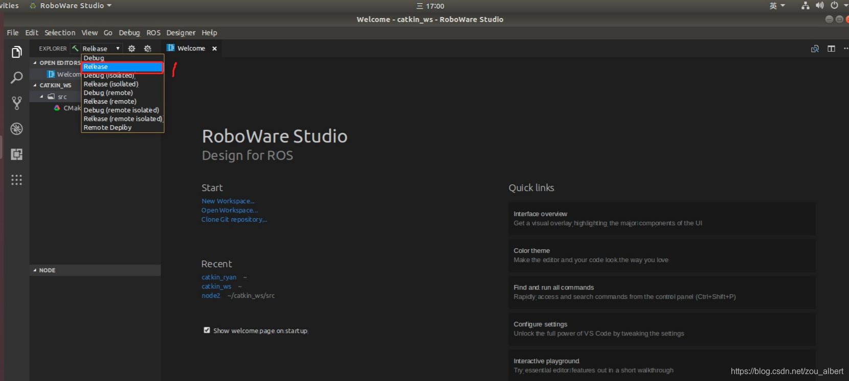This screenshot has width=849, height=381.
Task: Open the Color theme quick link
Action: tap(662, 255)
